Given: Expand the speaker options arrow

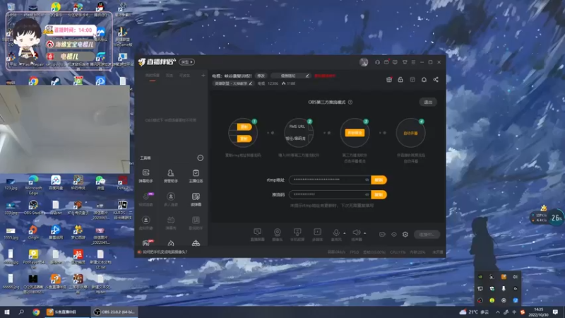Looking at the screenshot, I should (364, 233).
